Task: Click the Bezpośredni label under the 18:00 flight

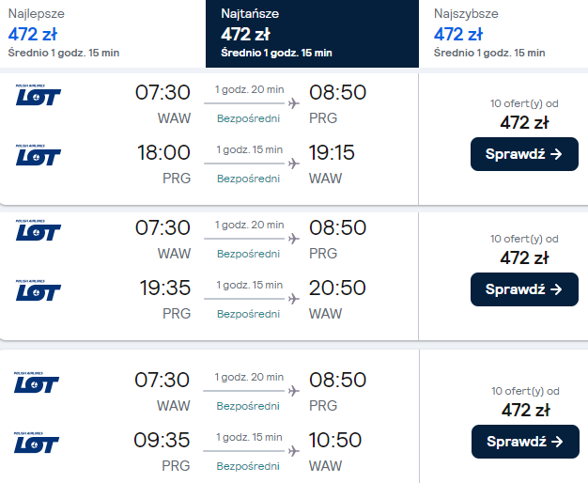Action: coord(249,179)
